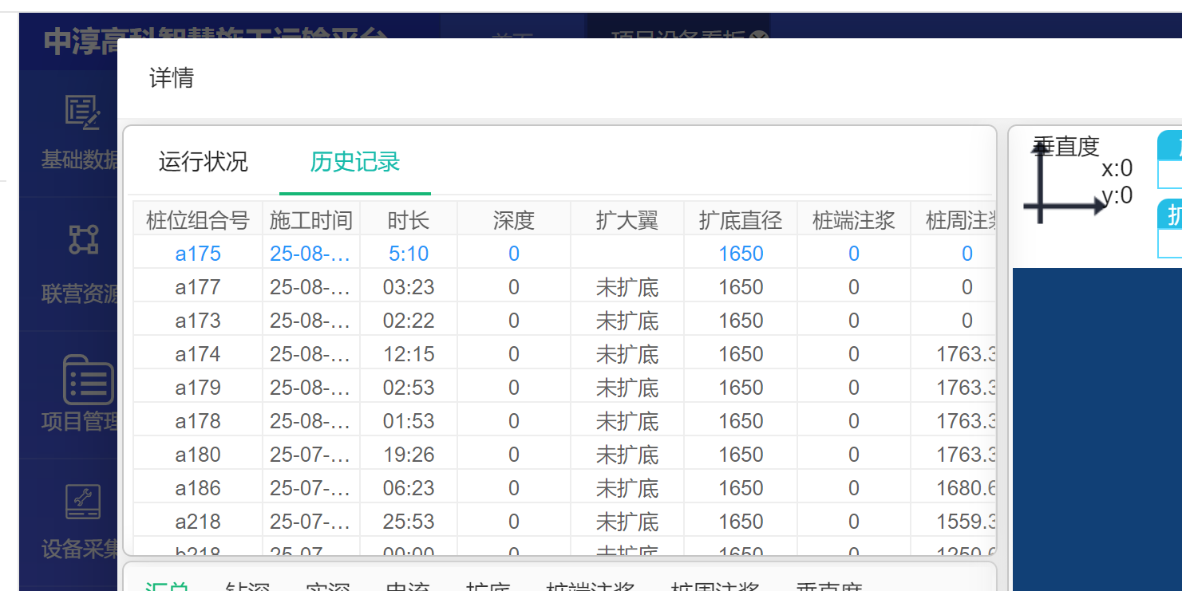This screenshot has width=1182, height=591.
Task: Select the a175 record row
Action: pos(197,254)
